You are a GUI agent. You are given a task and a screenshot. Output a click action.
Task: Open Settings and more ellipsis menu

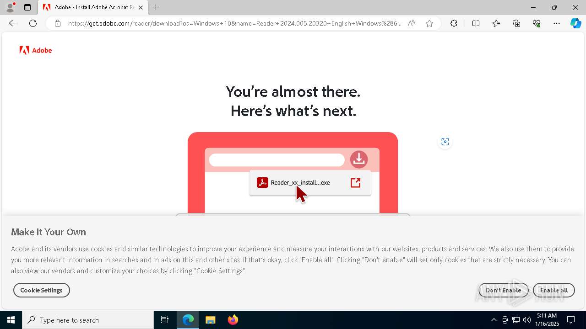point(557,23)
